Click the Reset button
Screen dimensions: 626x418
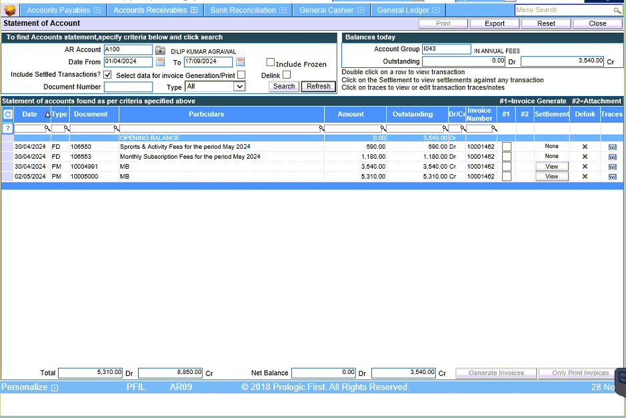point(546,23)
